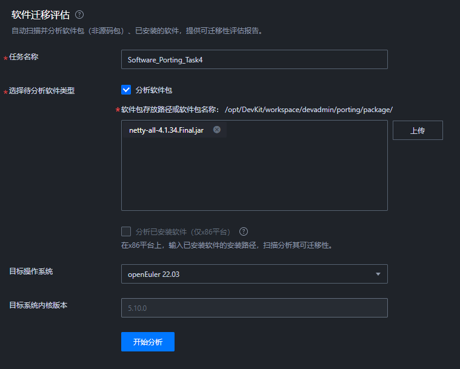Click the 目标系统内核版本 label
The height and width of the screenshot is (369, 460).
point(38,305)
